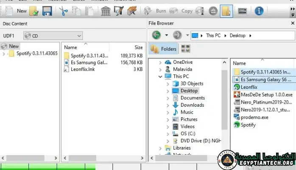Open the blue information icon
The width and height of the screenshot is (296, 170).
259,11
